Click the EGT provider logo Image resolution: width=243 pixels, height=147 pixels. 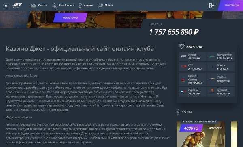pyautogui.click(x=183, y=67)
